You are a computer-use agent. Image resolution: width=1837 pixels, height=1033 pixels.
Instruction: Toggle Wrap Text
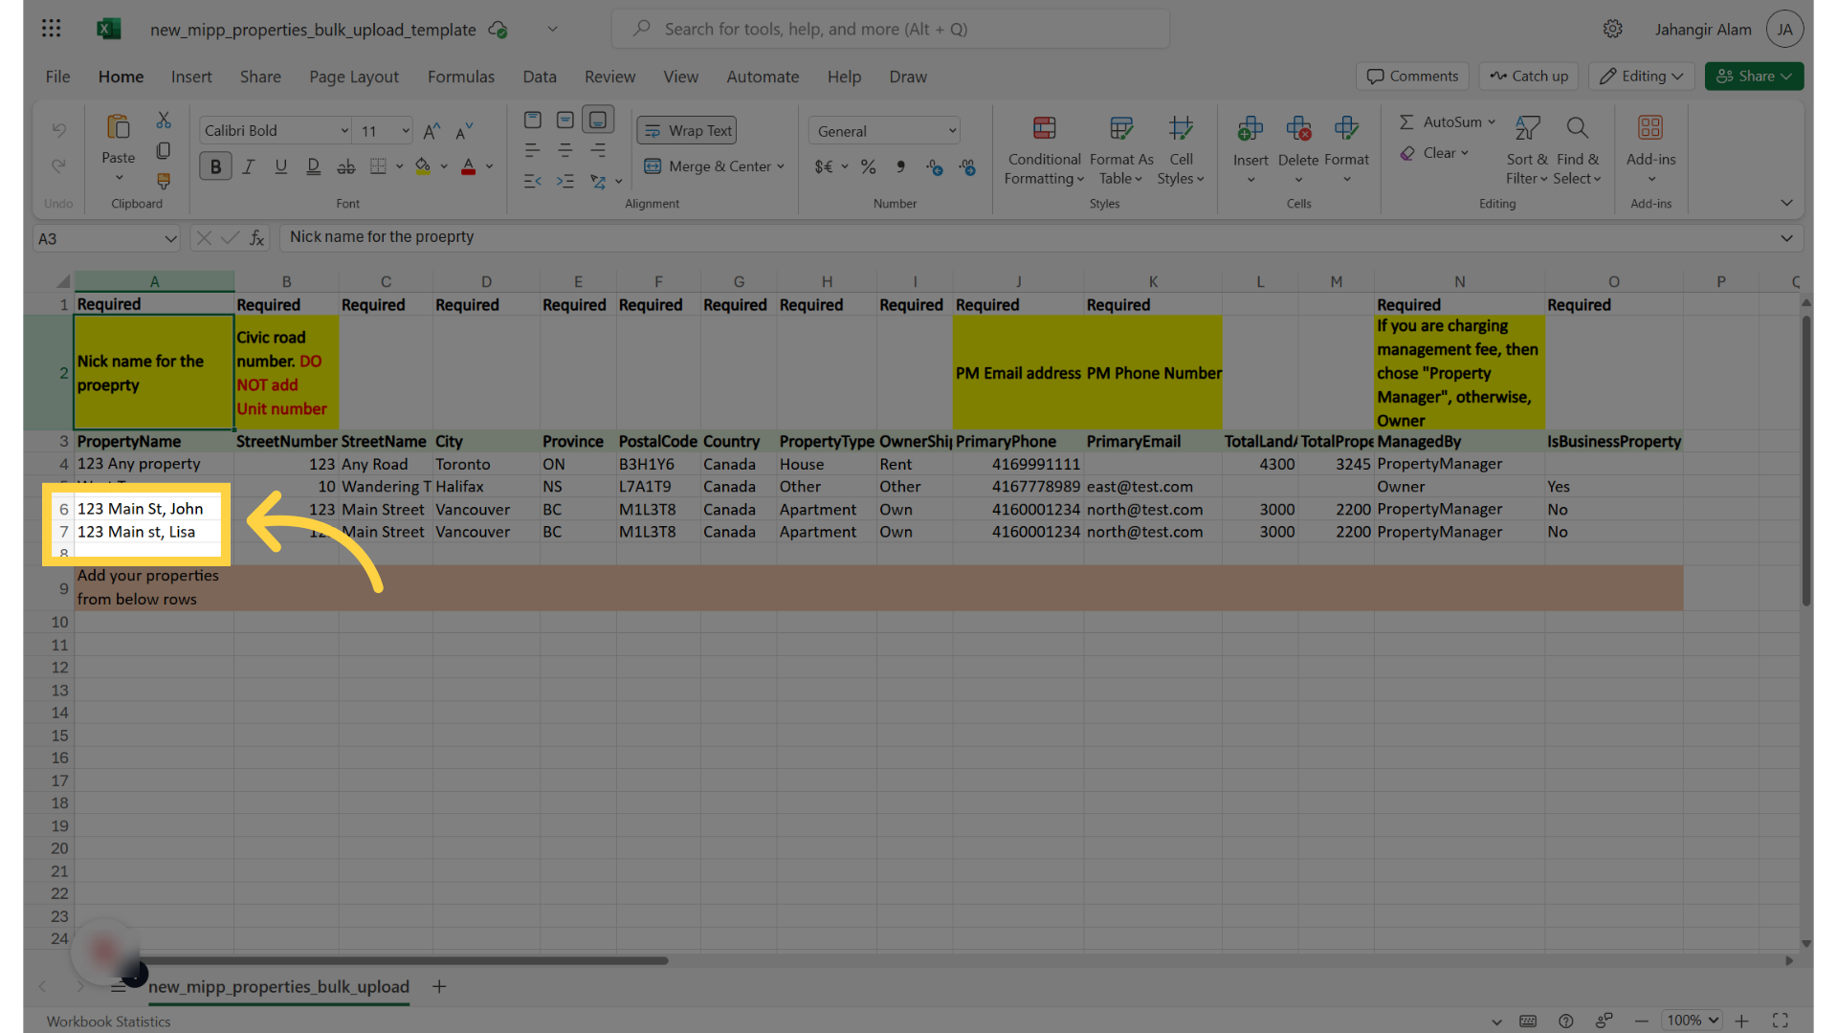687,130
